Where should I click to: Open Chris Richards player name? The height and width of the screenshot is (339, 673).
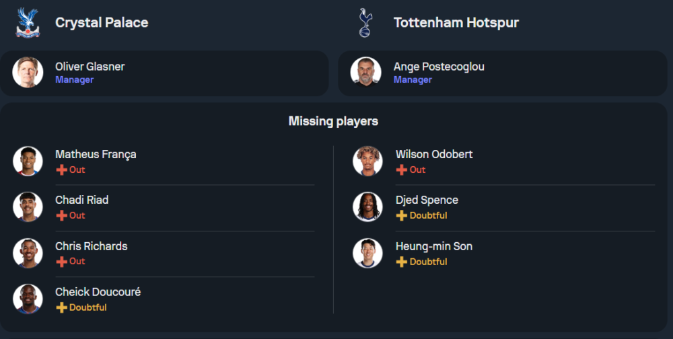pyautogui.click(x=91, y=246)
